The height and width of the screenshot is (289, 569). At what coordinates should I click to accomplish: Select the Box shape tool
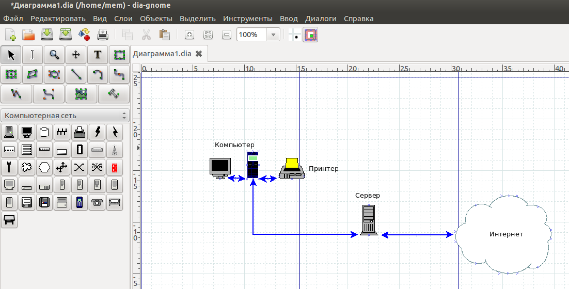(x=119, y=55)
